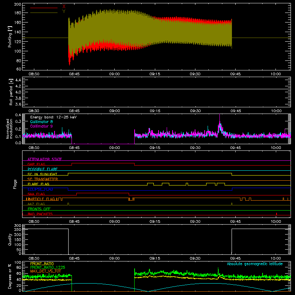The height and width of the screenshot is (295, 295).
Task: Click the green FRONT_RATIO_1225 legend text
Action: point(48,267)
